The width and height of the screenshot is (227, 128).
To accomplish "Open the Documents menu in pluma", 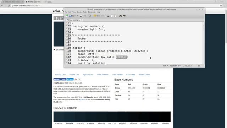I will tap(92, 12).
